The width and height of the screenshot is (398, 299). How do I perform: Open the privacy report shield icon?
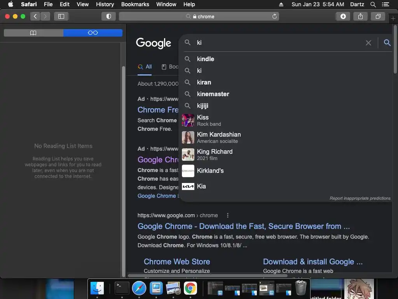pos(109,16)
